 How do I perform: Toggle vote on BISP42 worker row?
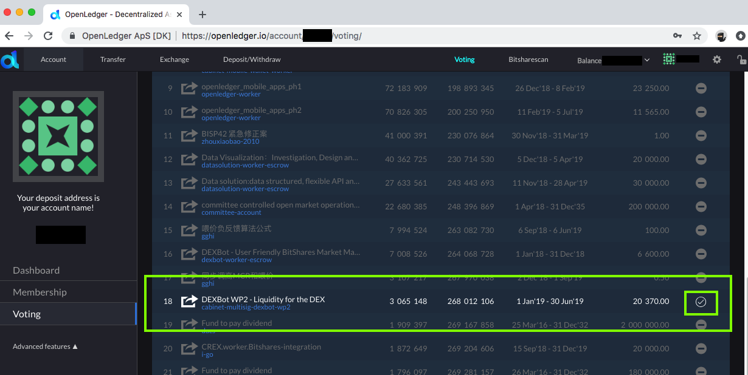click(701, 136)
